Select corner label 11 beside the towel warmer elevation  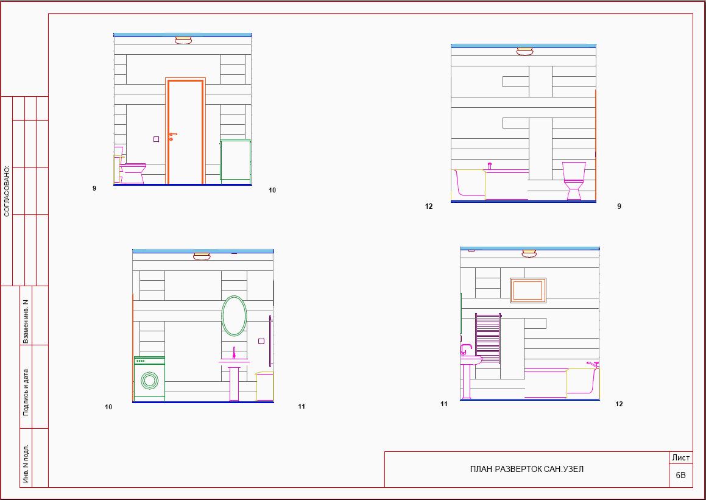pyautogui.click(x=444, y=404)
